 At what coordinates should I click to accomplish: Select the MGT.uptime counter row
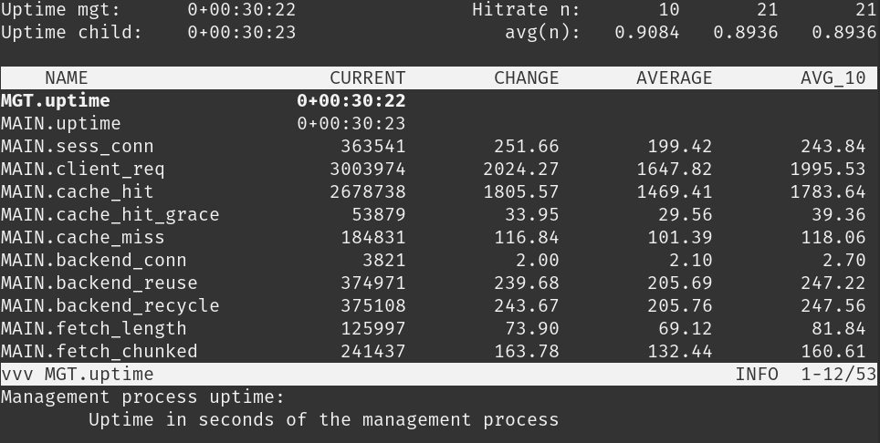(x=56, y=101)
